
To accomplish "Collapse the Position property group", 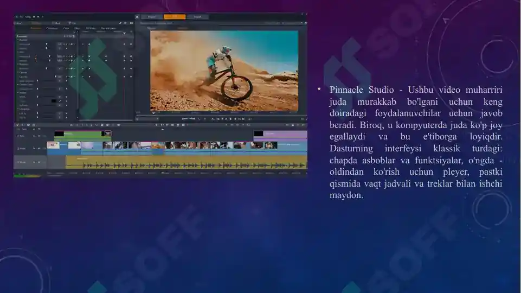I will [x=18, y=40].
